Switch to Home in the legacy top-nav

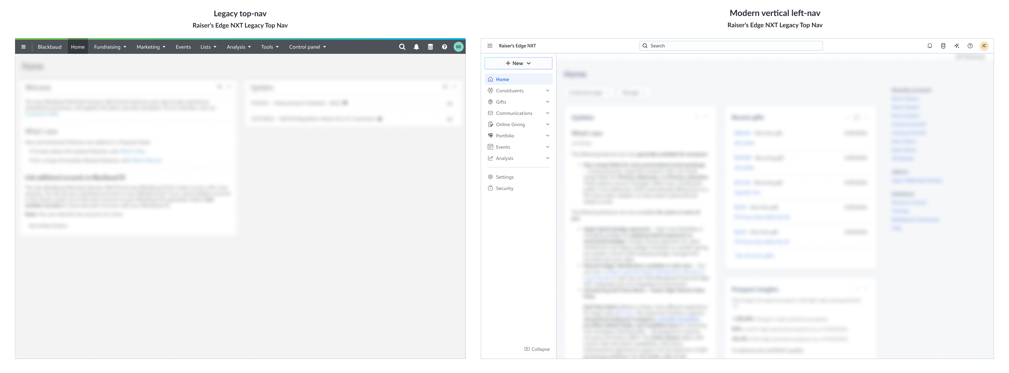pyautogui.click(x=78, y=47)
